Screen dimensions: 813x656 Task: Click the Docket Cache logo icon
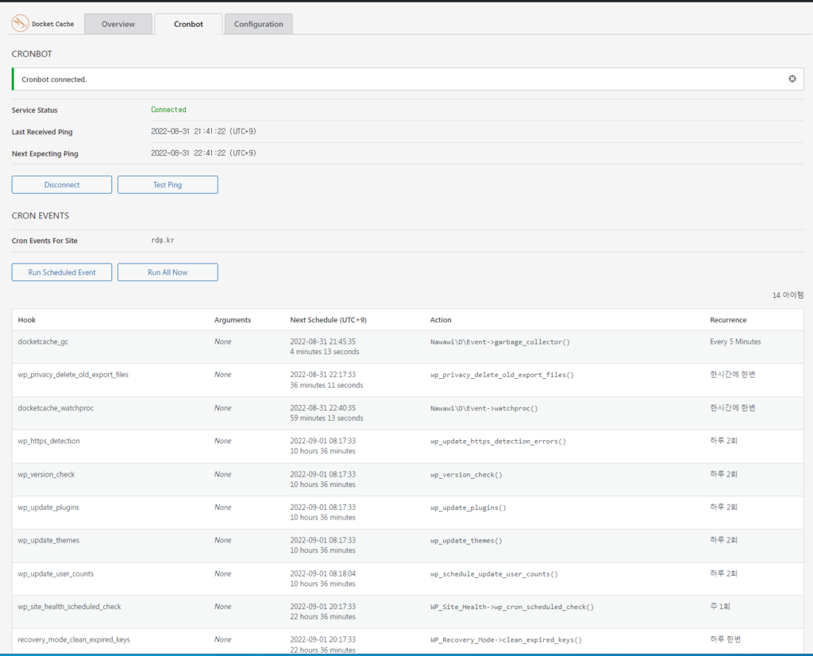click(x=20, y=23)
